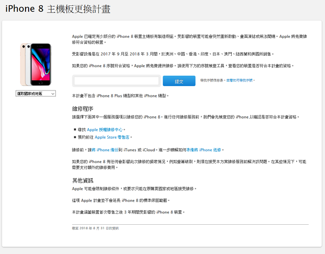The height and width of the screenshot is (254, 325).
Task: Click the 2018 年 8 月 31 日 footer date text
Action: coord(95,228)
